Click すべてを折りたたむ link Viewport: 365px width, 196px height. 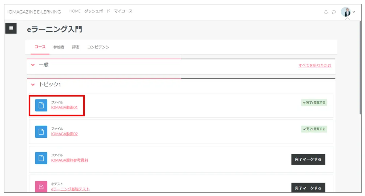tap(315, 66)
